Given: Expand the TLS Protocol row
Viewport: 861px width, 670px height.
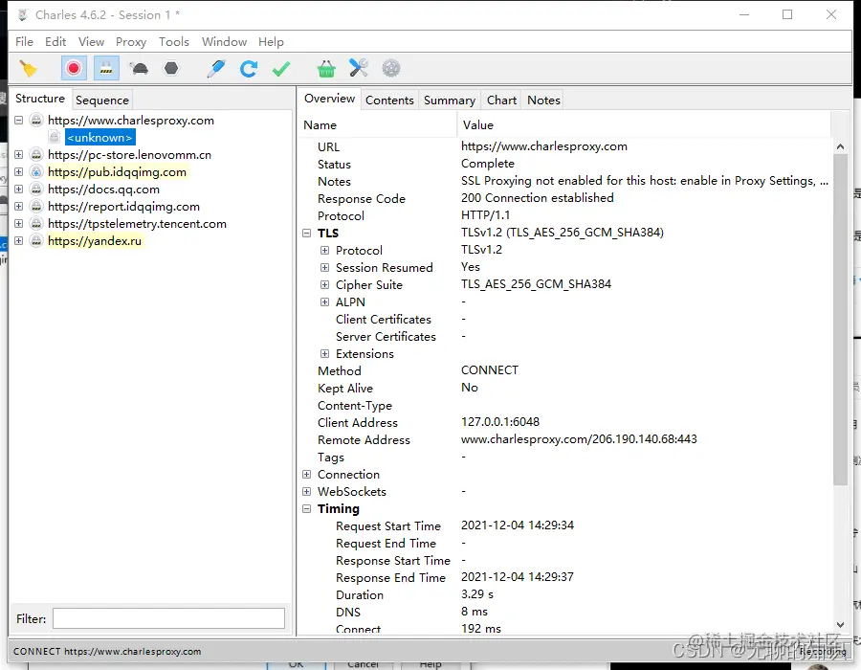Looking at the screenshot, I should tap(324, 250).
